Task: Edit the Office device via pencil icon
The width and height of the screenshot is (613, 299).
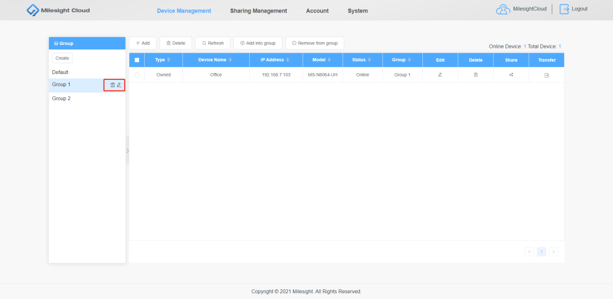Action: [440, 75]
